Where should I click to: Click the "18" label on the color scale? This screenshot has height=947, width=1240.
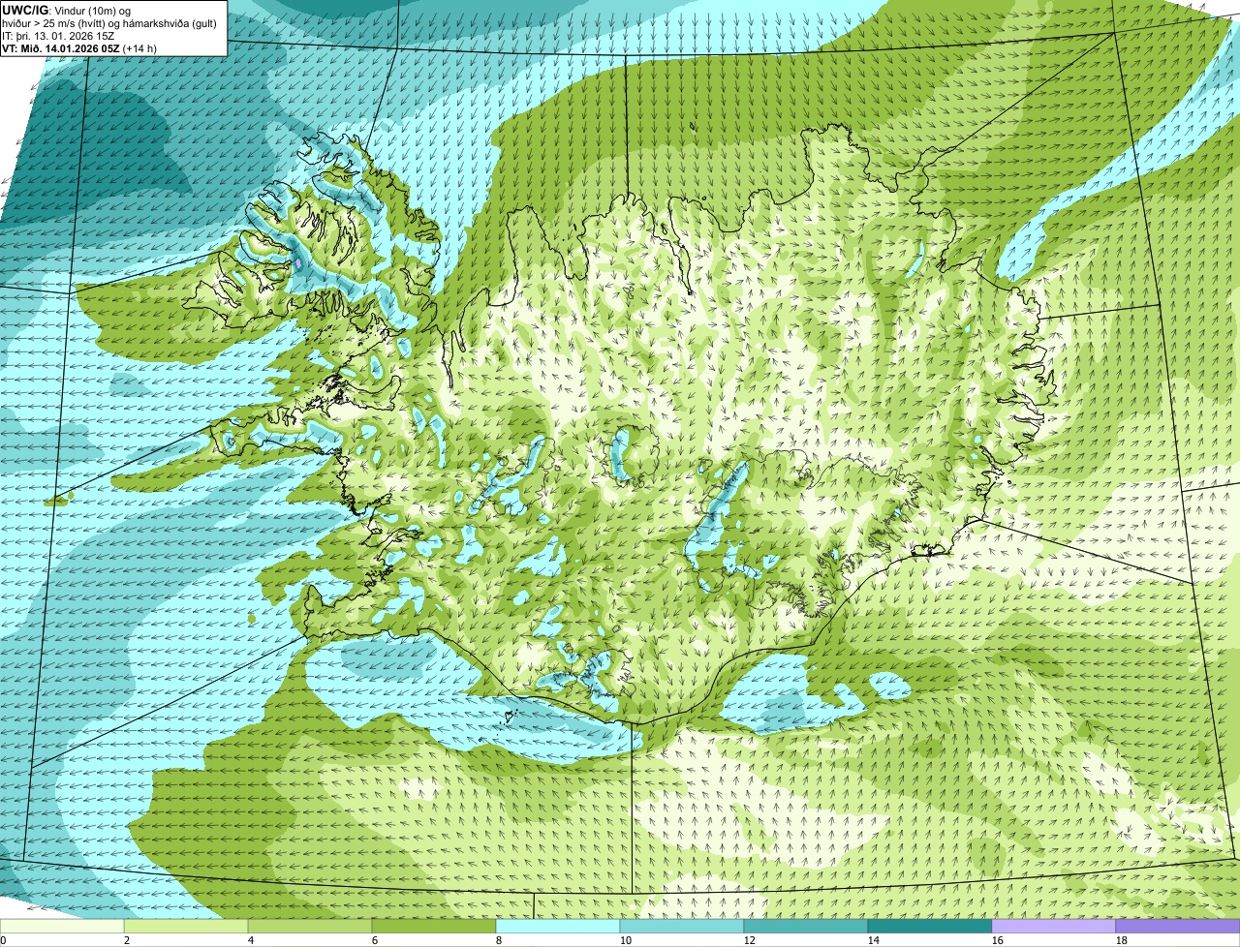point(1122,940)
